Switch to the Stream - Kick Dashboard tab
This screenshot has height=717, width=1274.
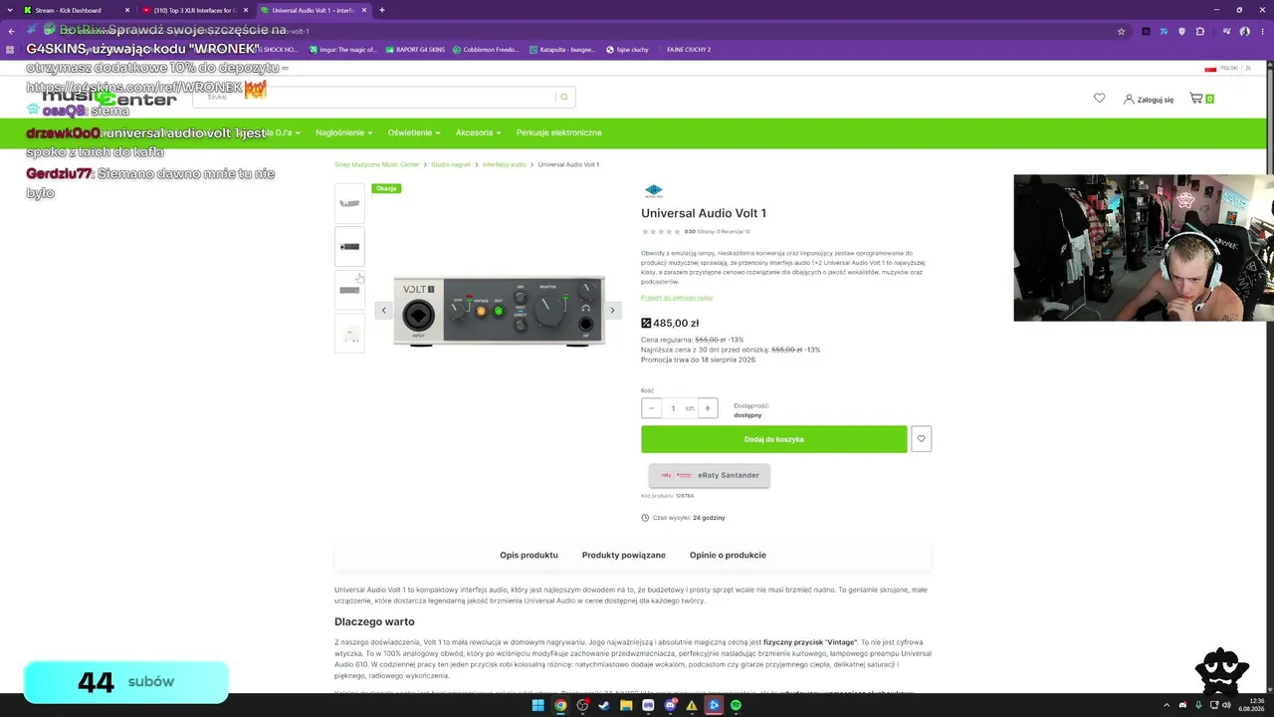point(78,10)
